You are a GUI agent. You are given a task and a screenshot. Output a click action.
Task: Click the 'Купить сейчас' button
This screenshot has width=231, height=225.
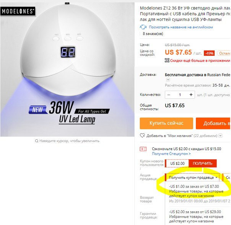tap(166, 123)
